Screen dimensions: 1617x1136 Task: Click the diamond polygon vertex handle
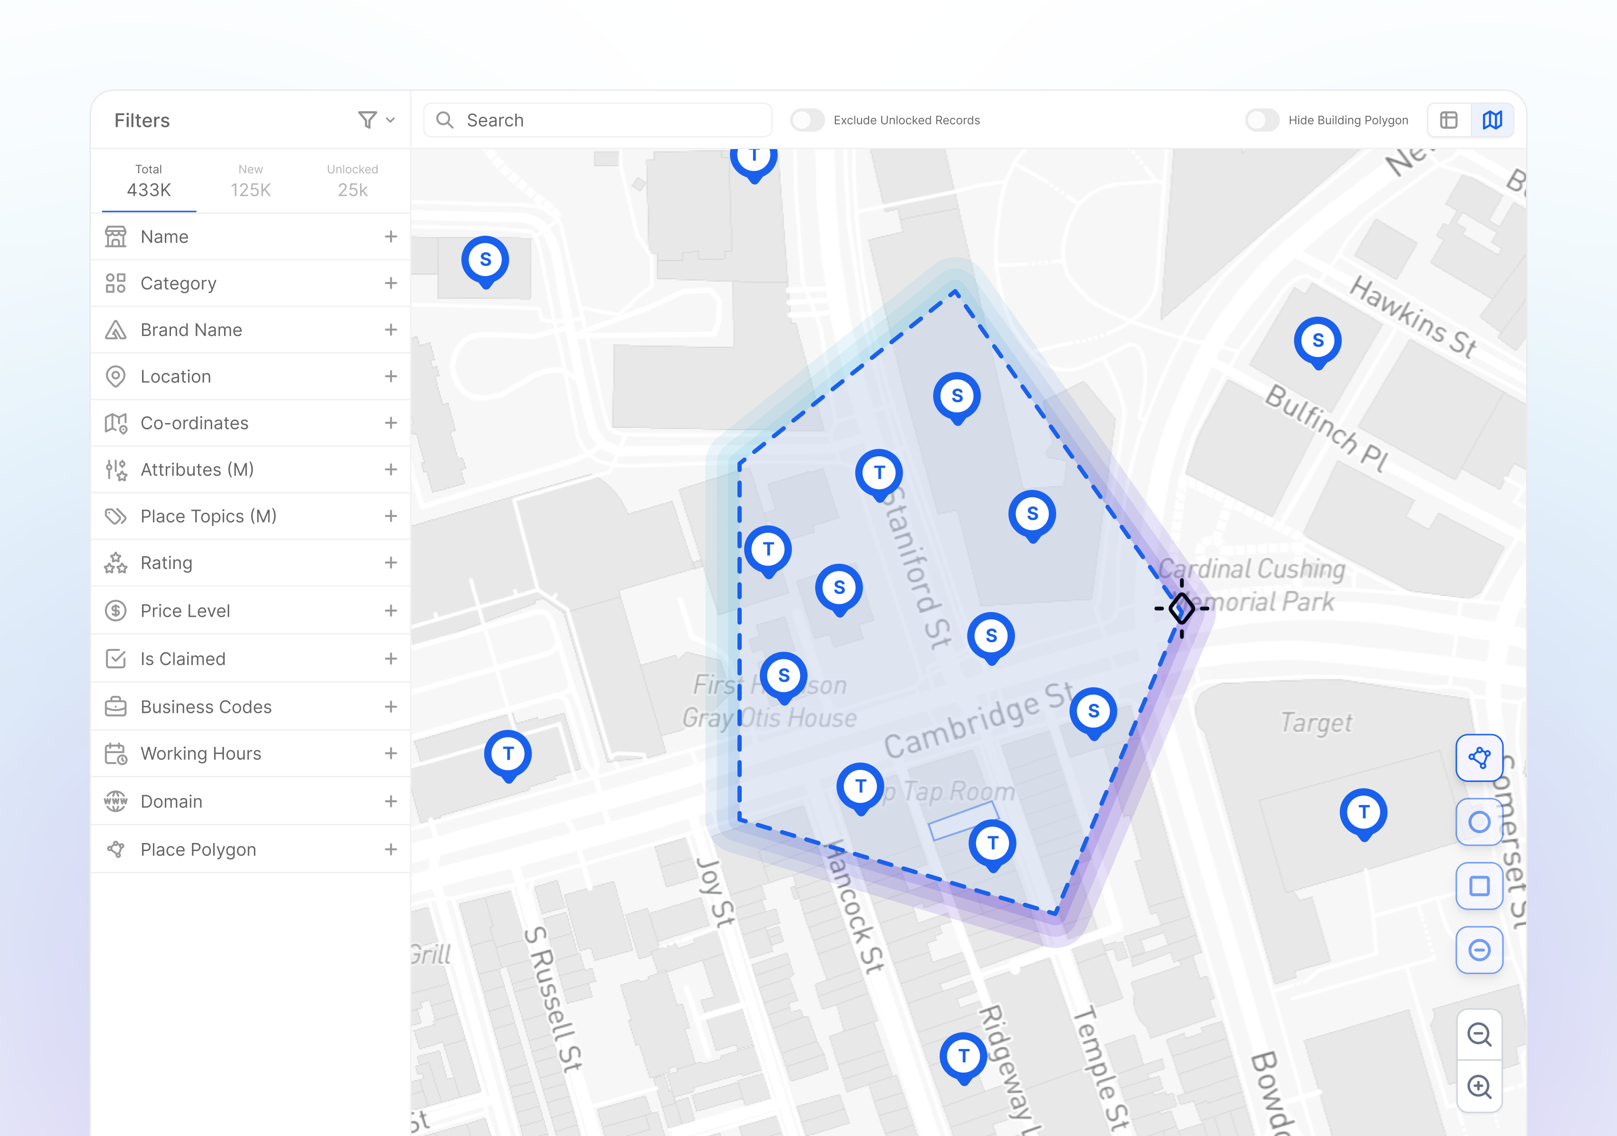tap(1181, 609)
